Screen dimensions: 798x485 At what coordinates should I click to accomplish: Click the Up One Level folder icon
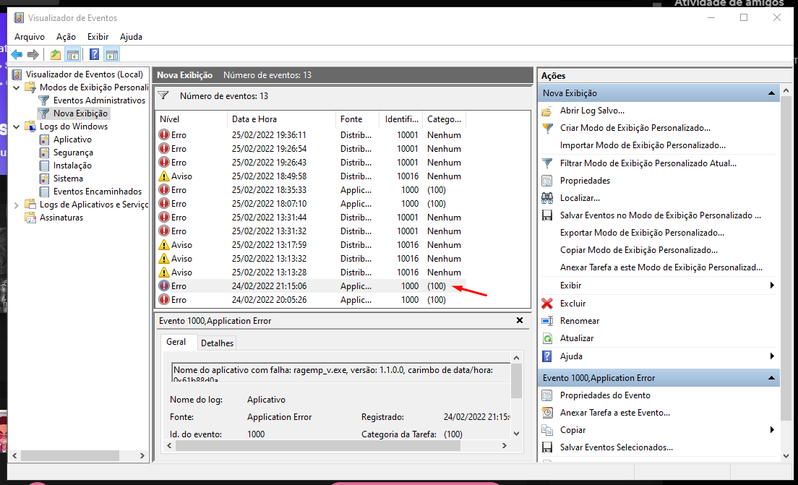pyautogui.click(x=56, y=54)
